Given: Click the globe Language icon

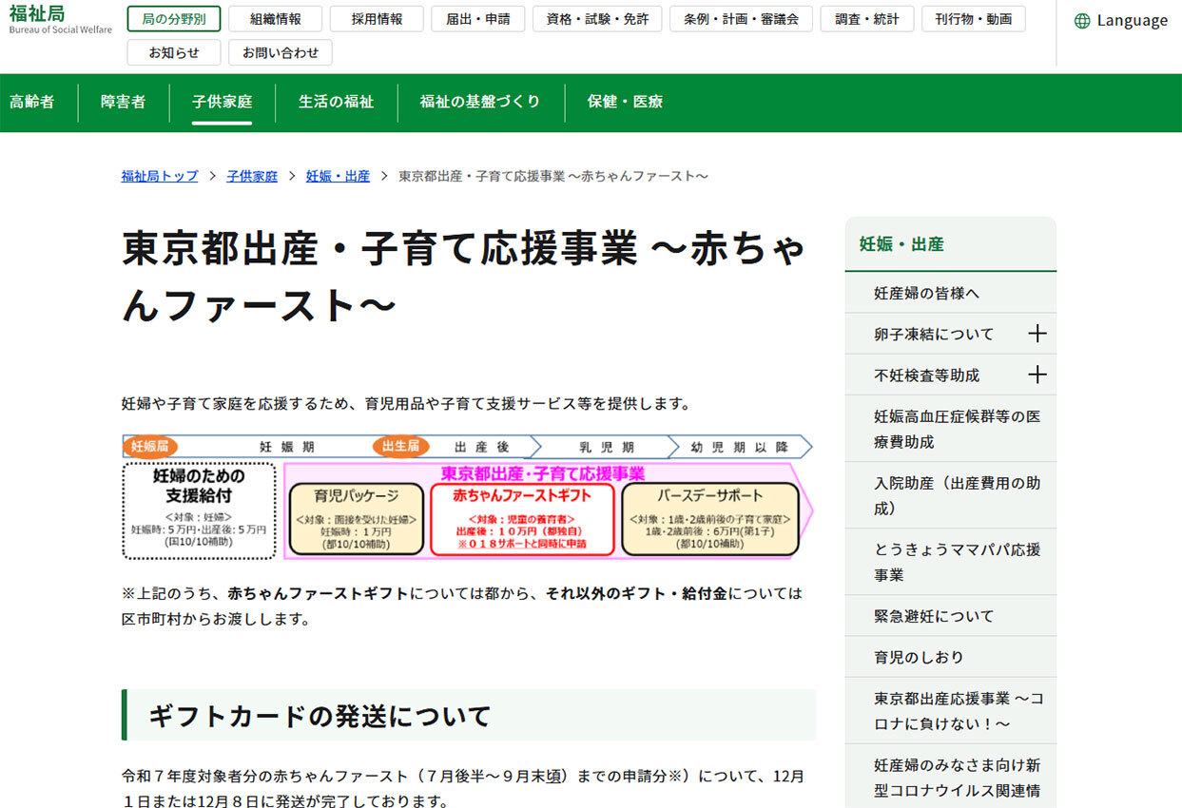Looking at the screenshot, I should [1082, 21].
